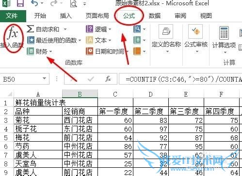Open the Text (文本) functions icon
Screen dimensions: 242x176
(x=89, y=40)
